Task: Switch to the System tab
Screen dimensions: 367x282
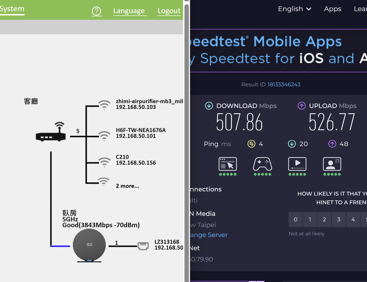Action: pyautogui.click(x=12, y=9)
